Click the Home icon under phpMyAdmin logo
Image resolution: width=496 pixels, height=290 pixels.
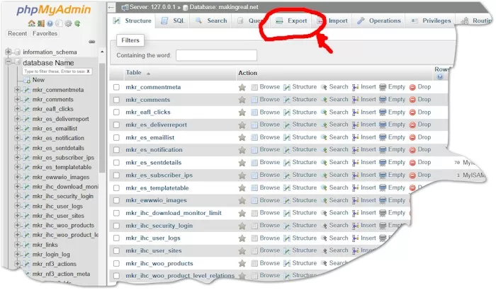pyautogui.click(x=31, y=23)
